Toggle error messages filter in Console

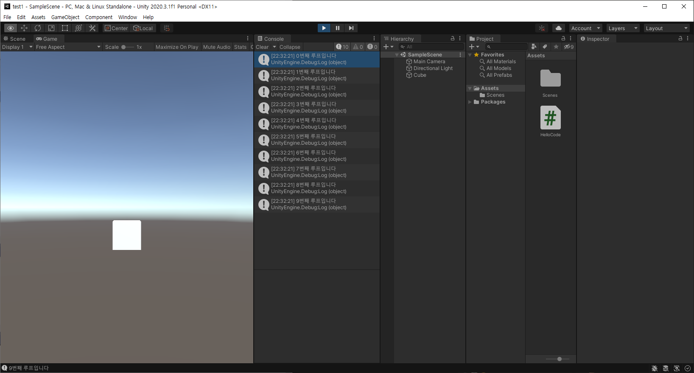pyautogui.click(x=372, y=47)
